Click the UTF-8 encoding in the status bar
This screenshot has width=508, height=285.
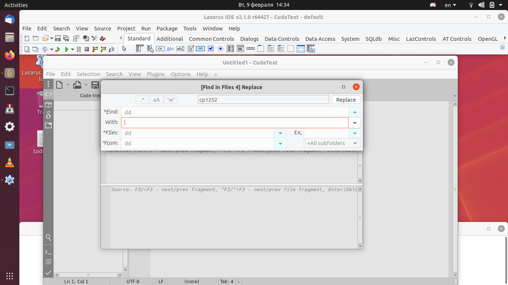coord(133,281)
